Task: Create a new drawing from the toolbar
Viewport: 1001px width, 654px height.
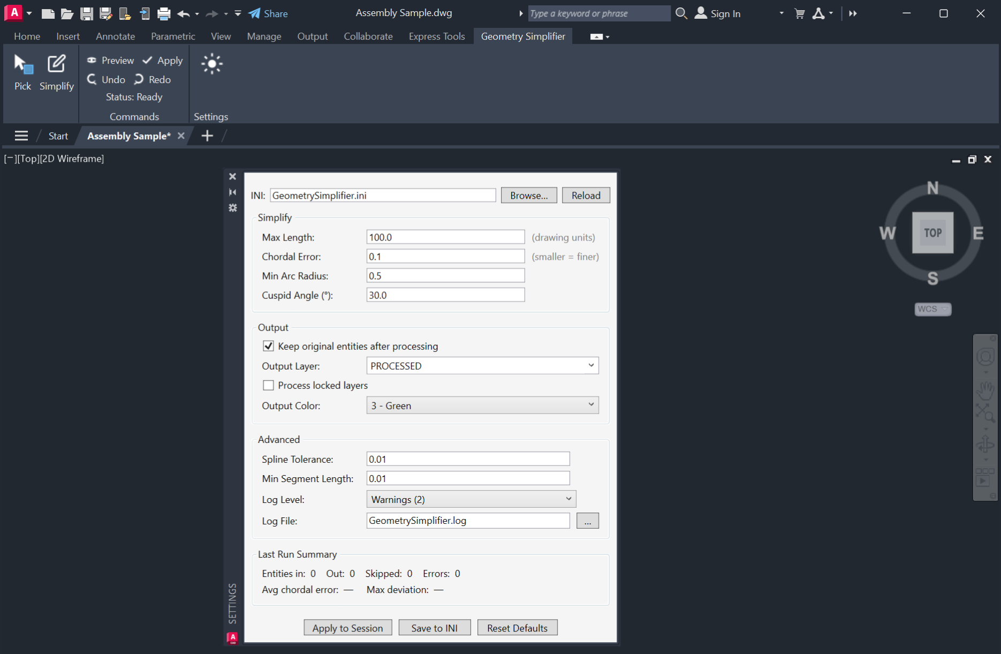Action: tap(48, 13)
